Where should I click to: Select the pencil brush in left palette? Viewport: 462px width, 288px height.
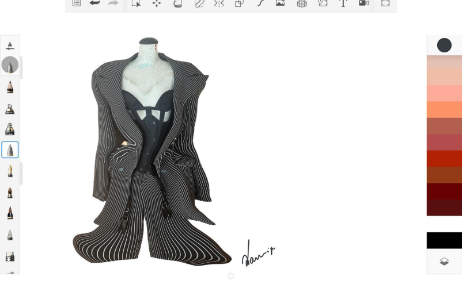[x=10, y=87]
